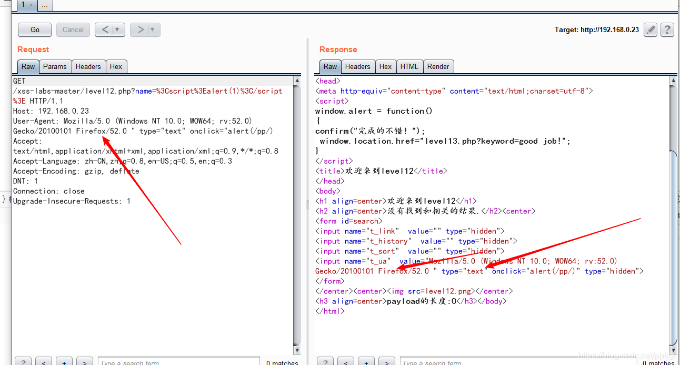Click the response search next match button
The width and height of the screenshot is (680, 365).
tap(386, 362)
